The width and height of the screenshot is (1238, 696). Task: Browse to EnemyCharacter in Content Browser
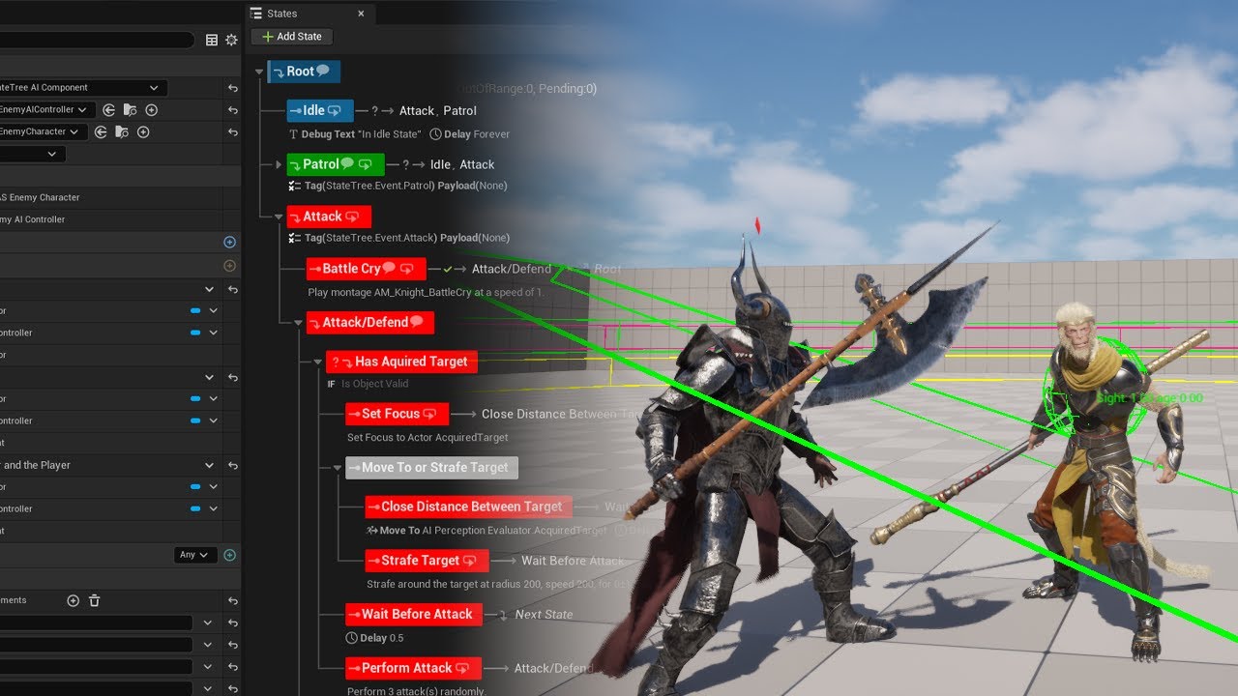click(122, 131)
